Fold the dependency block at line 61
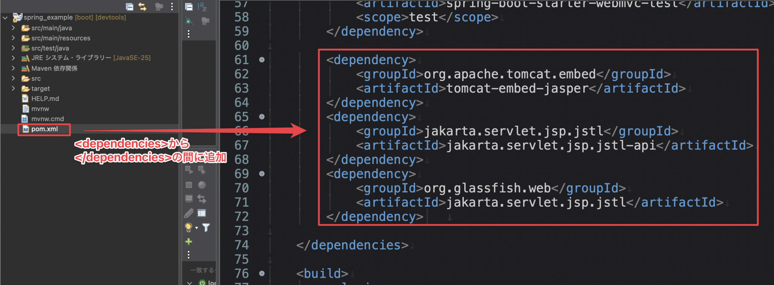The image size is (774, 285). coord(262,60)
